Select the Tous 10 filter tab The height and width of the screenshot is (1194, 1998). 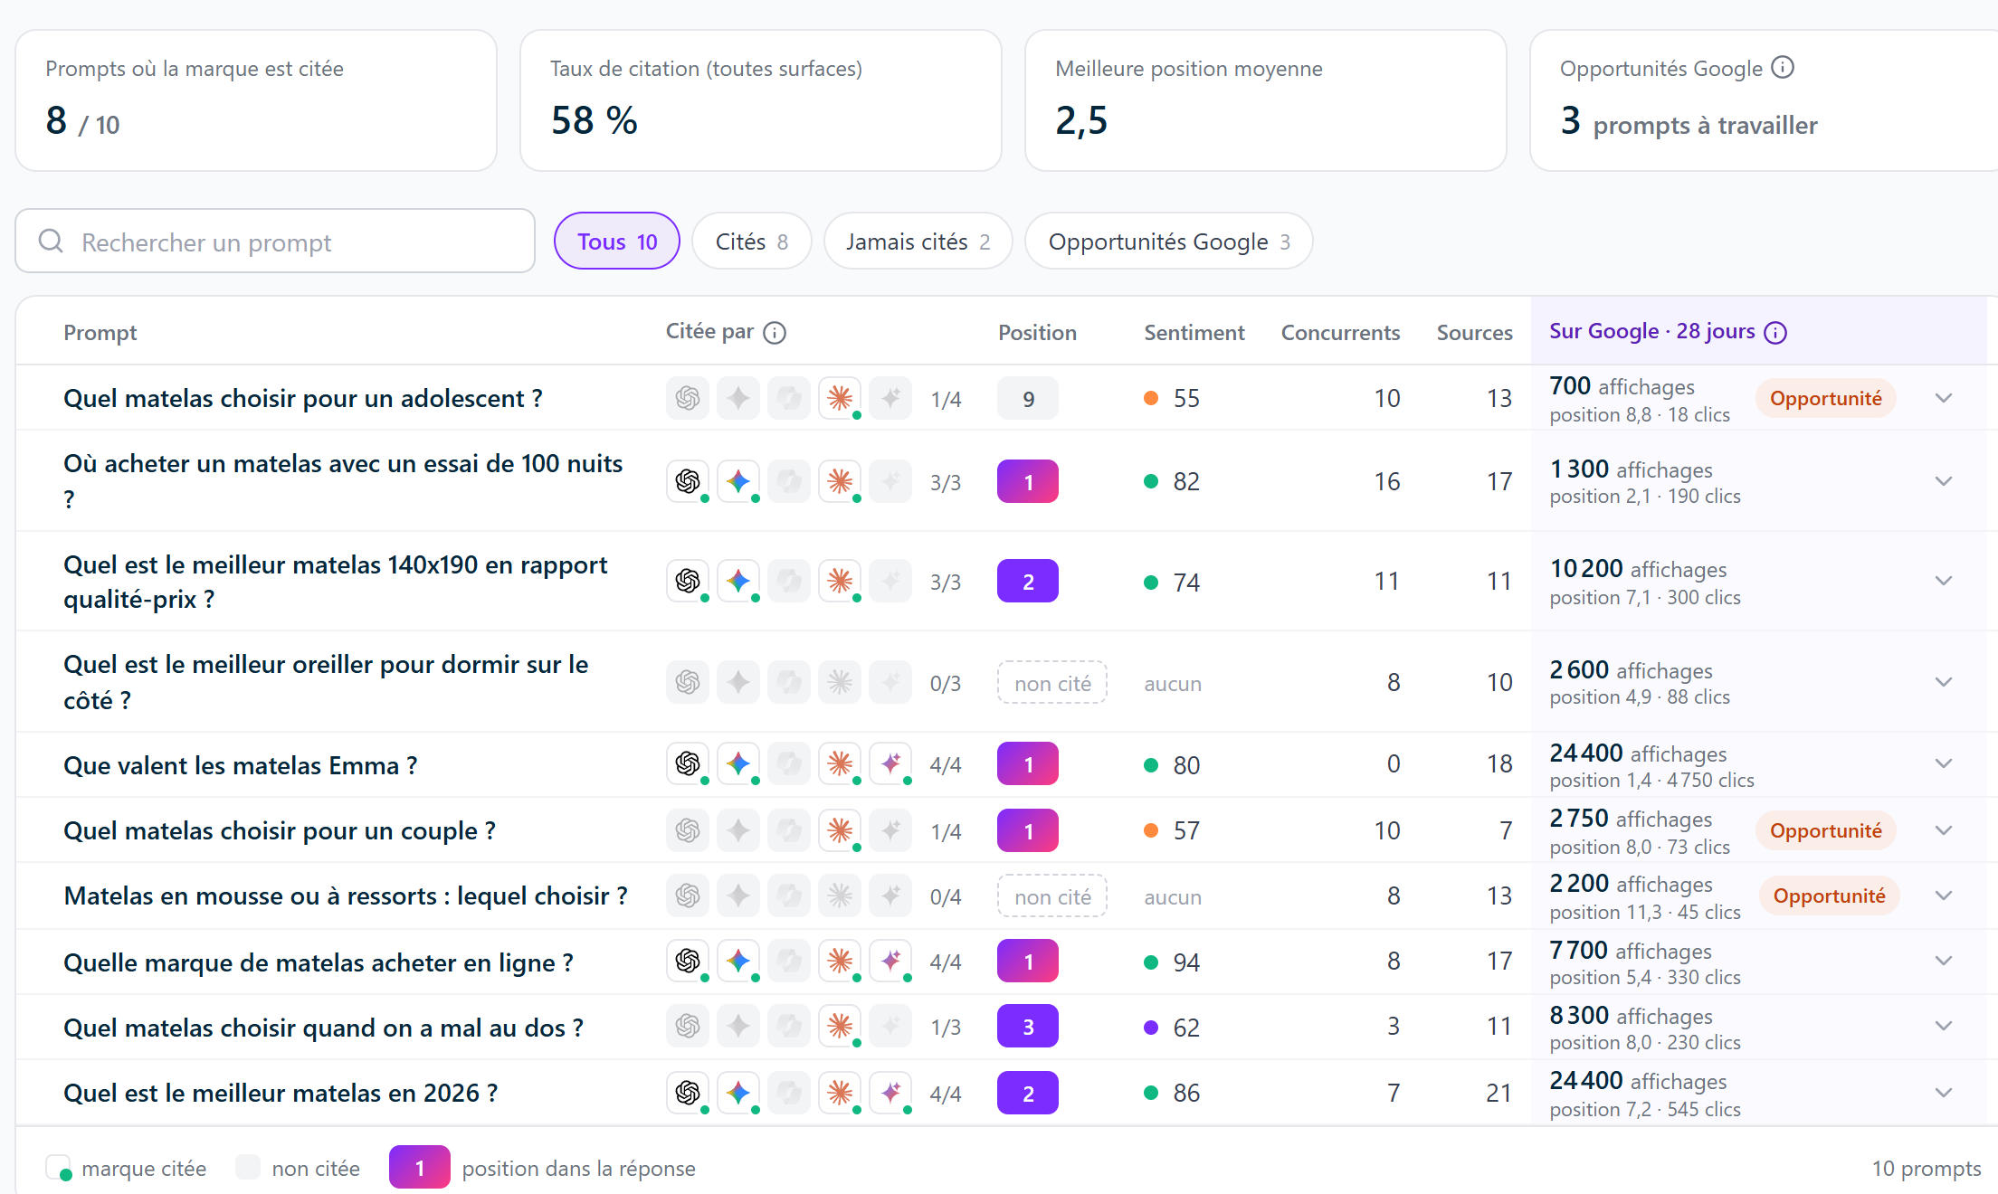coord(617,241)
